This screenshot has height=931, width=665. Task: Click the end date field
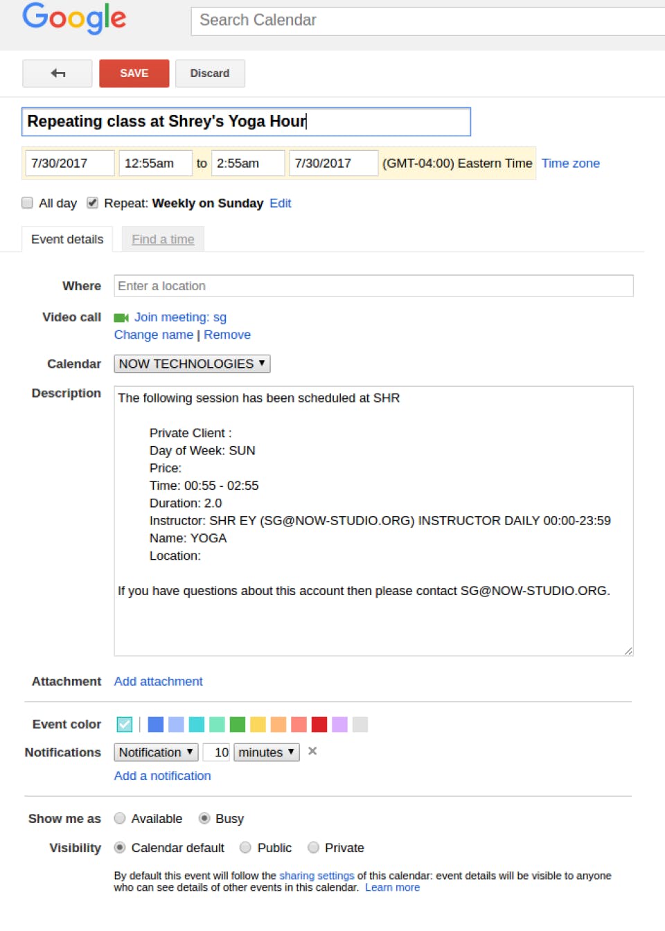[334, 163]
